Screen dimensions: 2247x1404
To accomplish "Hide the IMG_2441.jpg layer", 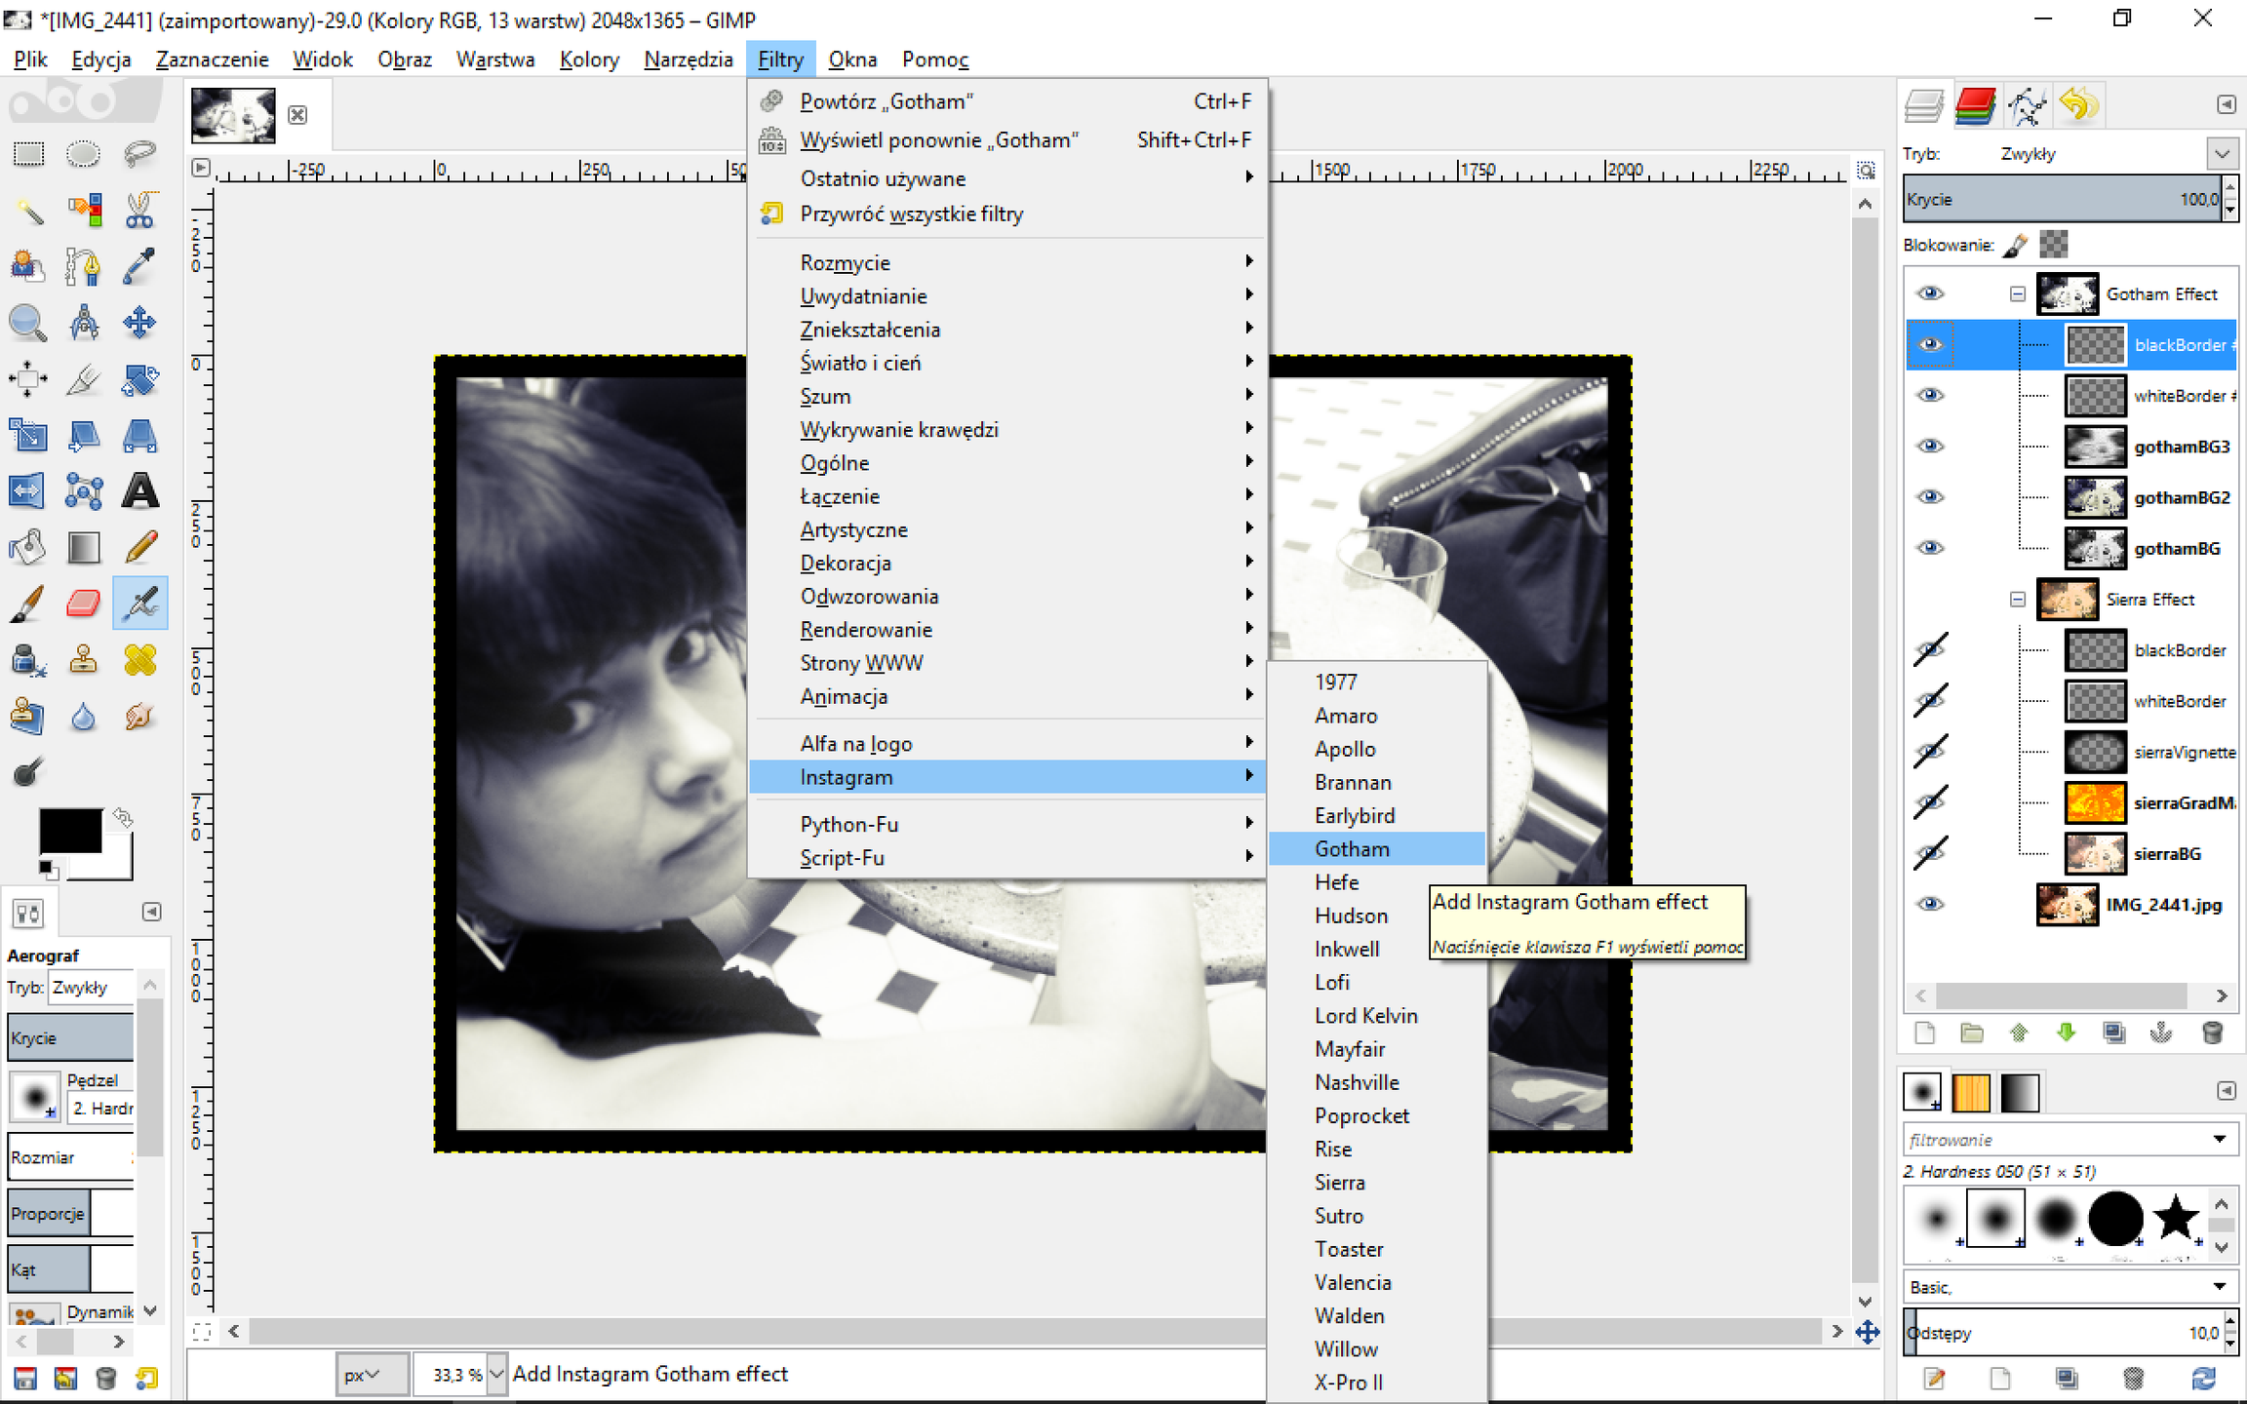I will point(1930,904).
